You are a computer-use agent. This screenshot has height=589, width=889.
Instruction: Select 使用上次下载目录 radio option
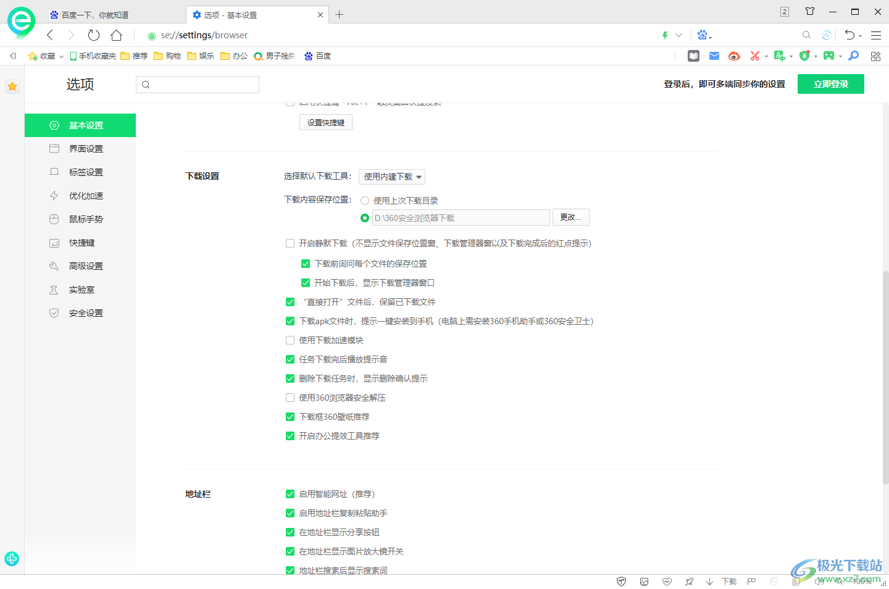tap(365, 201)
